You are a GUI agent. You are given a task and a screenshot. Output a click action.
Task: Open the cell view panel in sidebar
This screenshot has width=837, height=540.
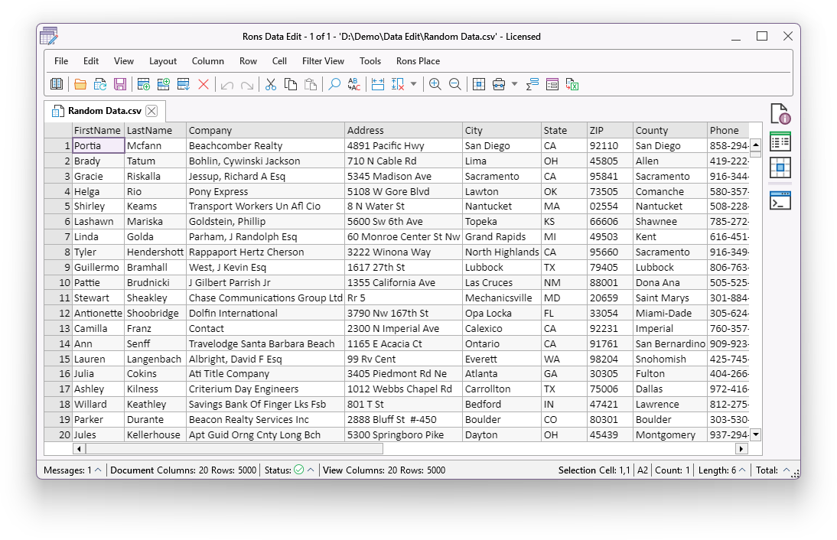point(780,168)
